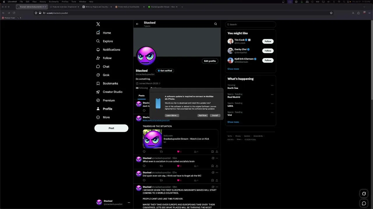Bookmark the Spain ATP post
The width and height of the screenshot is (373, 209).
[x=212, y=180]
